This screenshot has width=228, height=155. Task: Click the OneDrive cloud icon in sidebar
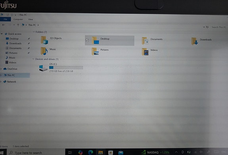5,69
